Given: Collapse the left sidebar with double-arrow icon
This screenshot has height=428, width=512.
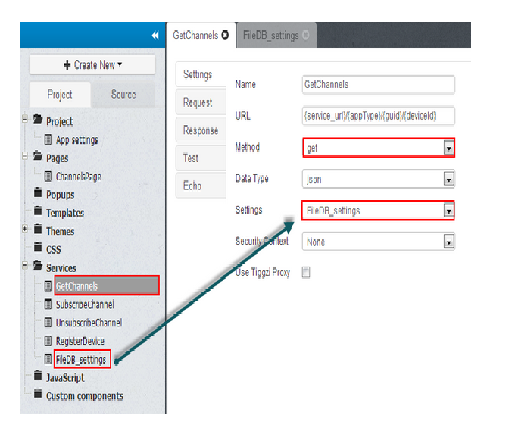Looking at the screenshot, I should point(155,35).
